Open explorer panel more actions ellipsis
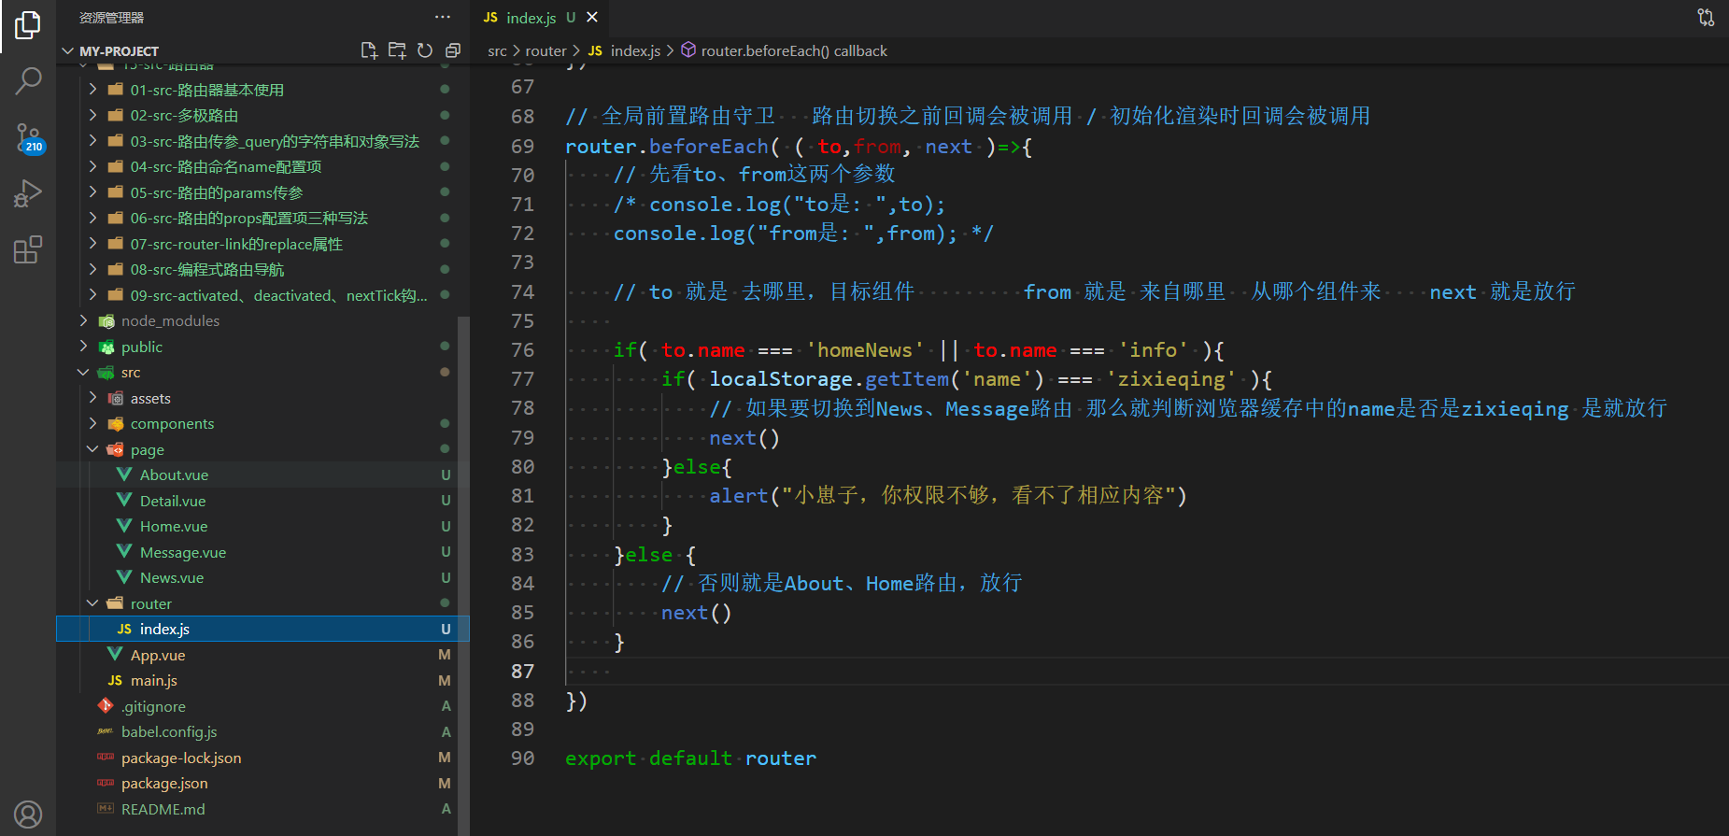This screenshot has width=1729, height=836. pyautogui.click(x=443, y=17)
